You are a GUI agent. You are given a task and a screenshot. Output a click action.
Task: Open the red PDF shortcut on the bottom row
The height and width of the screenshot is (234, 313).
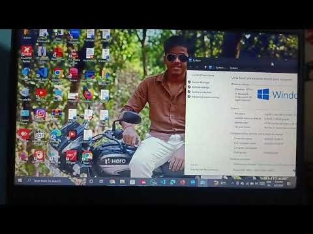(x=71, y=157)
